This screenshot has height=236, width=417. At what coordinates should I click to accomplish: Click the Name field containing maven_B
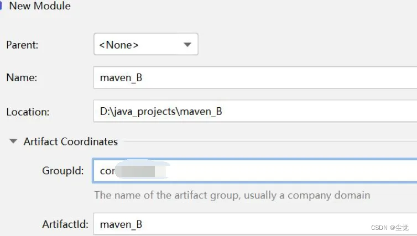point(254,78)
